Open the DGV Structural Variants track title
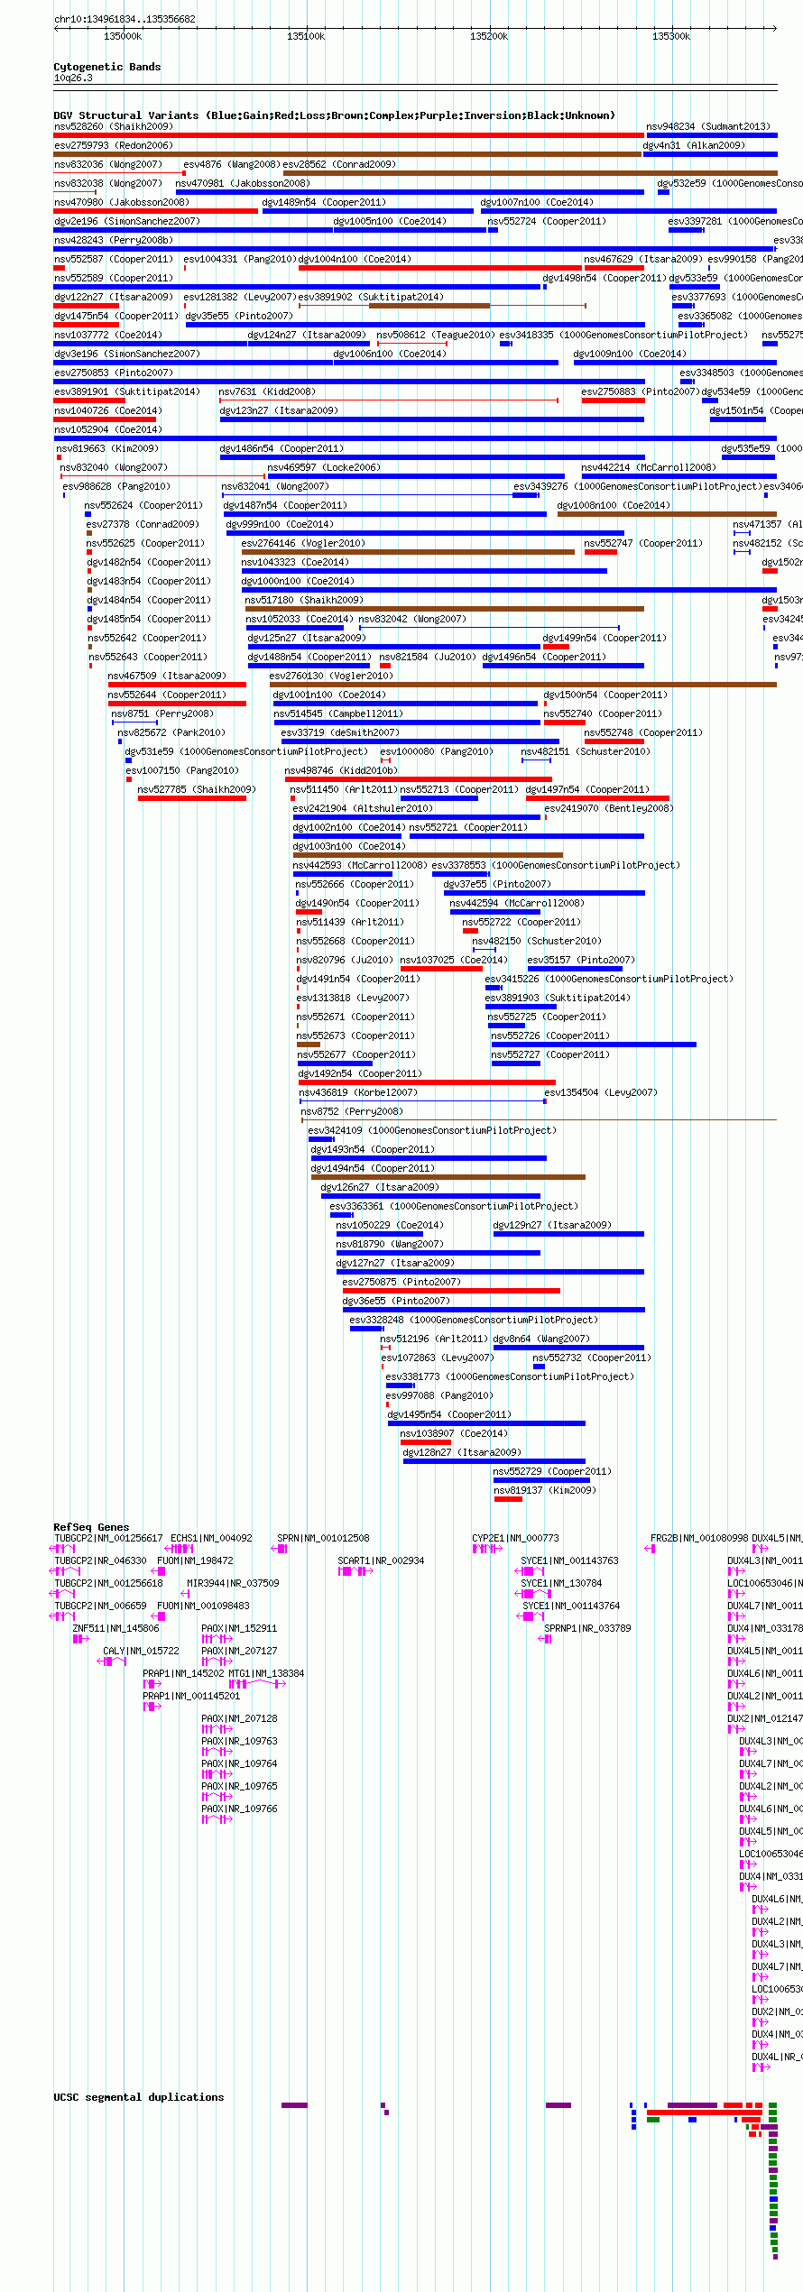 [x=335, y=115]
